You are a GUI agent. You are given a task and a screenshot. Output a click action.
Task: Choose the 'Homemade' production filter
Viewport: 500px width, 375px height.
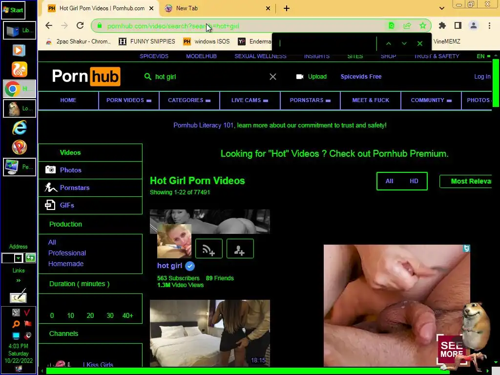(66, 264)
